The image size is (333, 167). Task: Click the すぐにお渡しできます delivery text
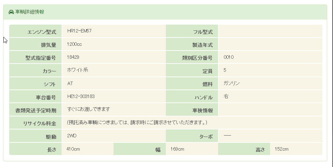click(89, 109)
